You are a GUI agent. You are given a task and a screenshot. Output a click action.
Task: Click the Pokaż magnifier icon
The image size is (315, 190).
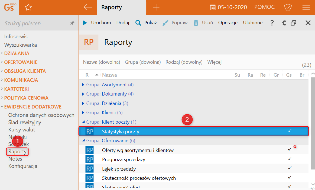138,23
